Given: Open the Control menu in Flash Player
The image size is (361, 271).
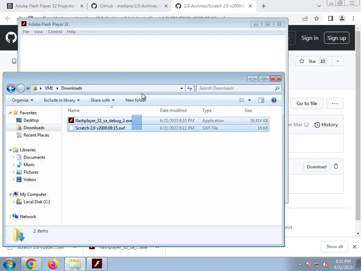Looking at the screenshot, I should tap(55, 32).
